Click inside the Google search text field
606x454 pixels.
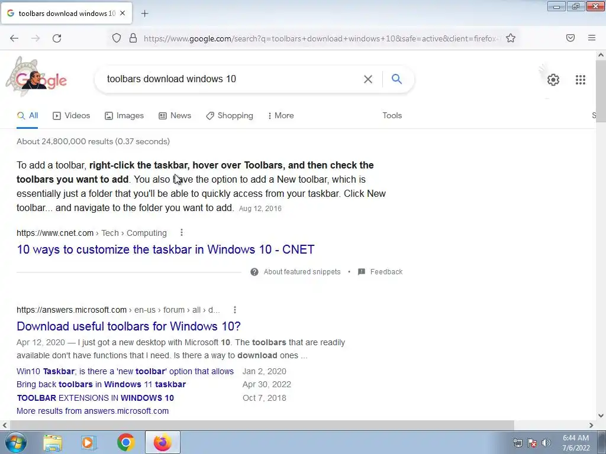point(232,79)
